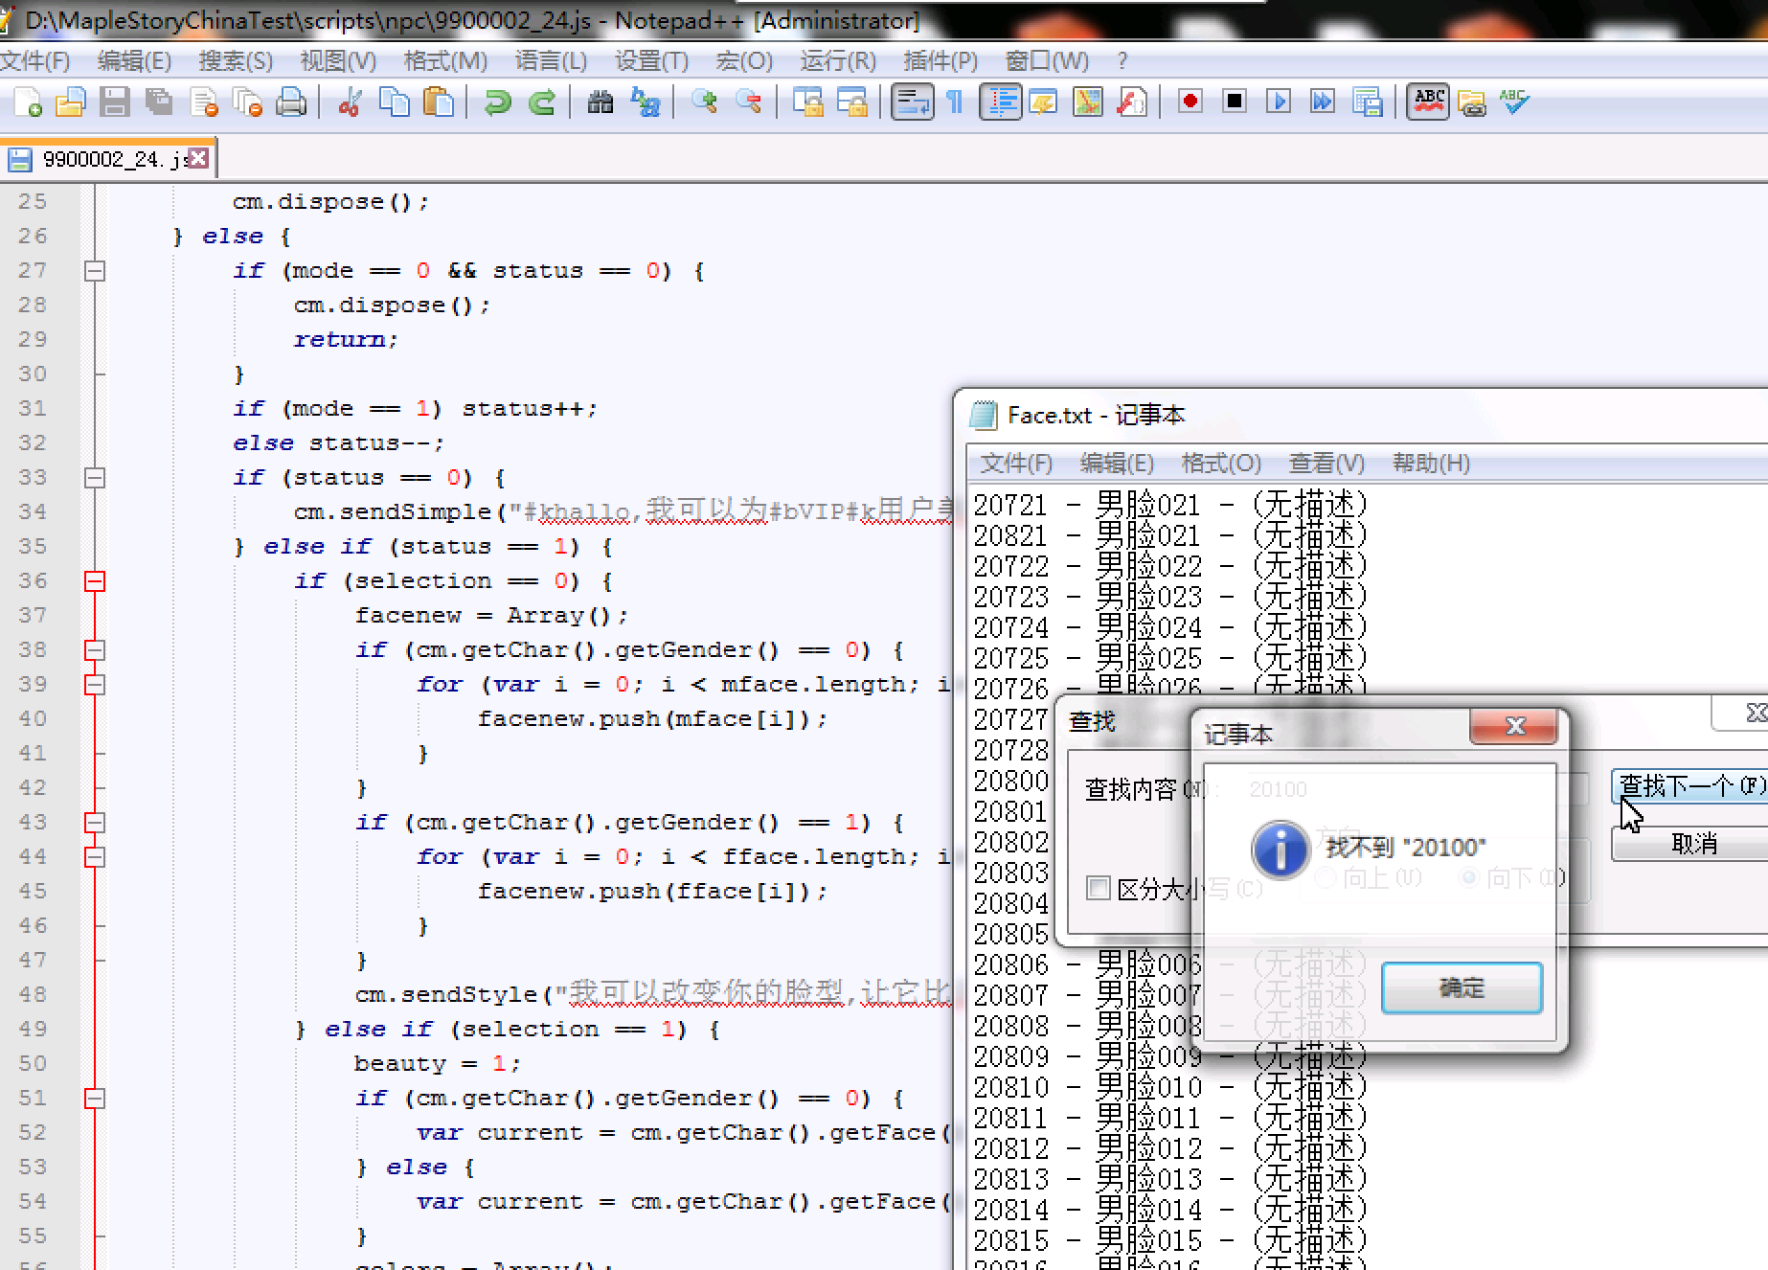The height and width of the screenshot is (1270, 1768).
Task: Save the recorded macro icon
Action: [1368, 102]
